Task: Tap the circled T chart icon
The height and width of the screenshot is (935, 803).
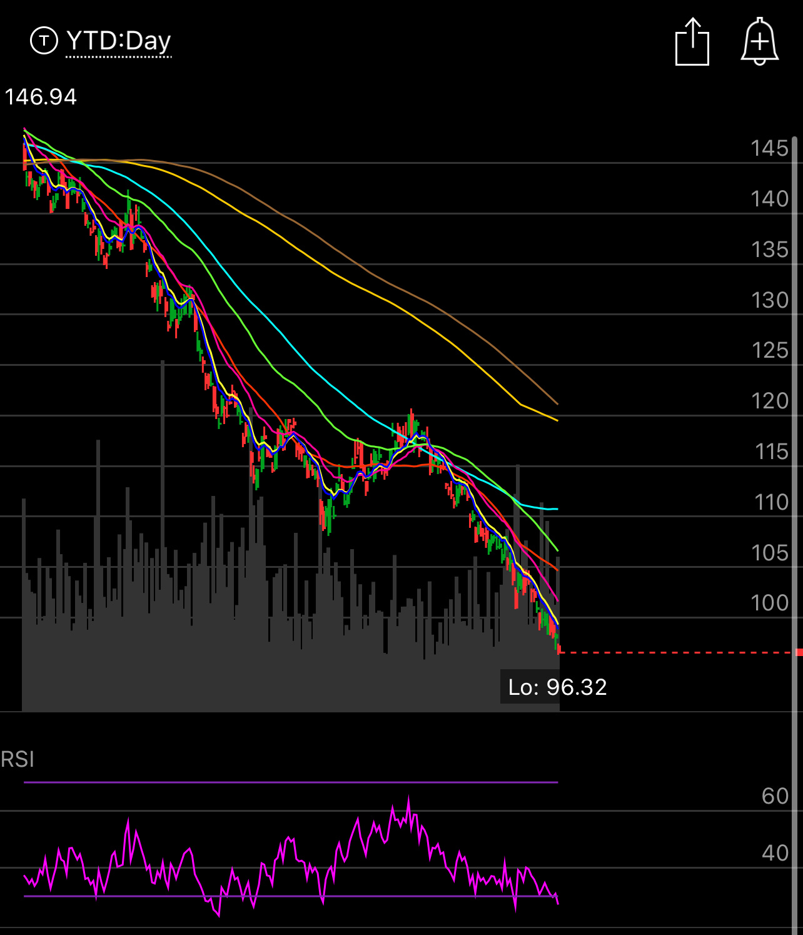Action: click(x=44, y=41)
